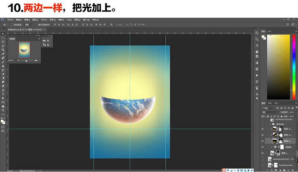Select the Hand tool
The width and height of the screenshot is (298, 172).
pos(3,106)
